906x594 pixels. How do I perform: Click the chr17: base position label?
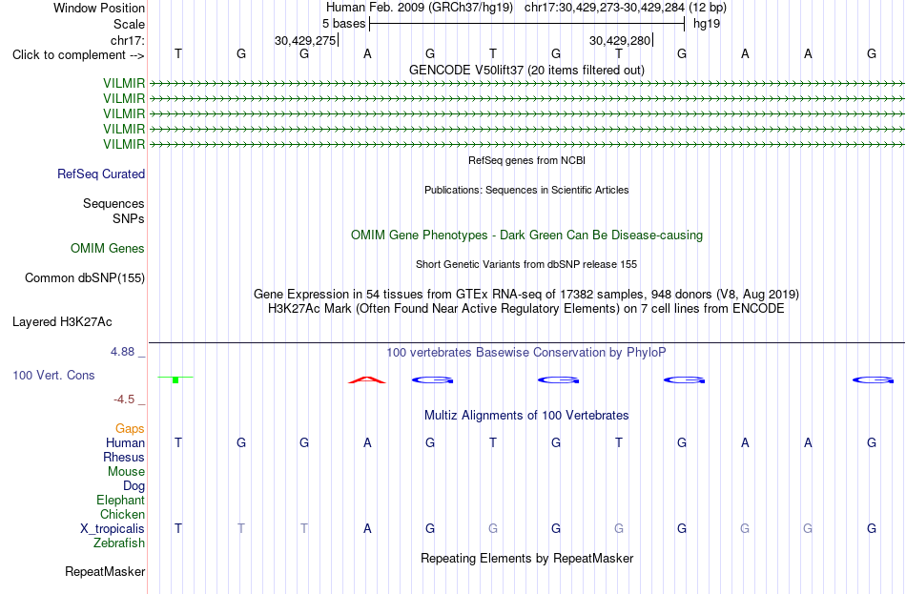(127, 40)
